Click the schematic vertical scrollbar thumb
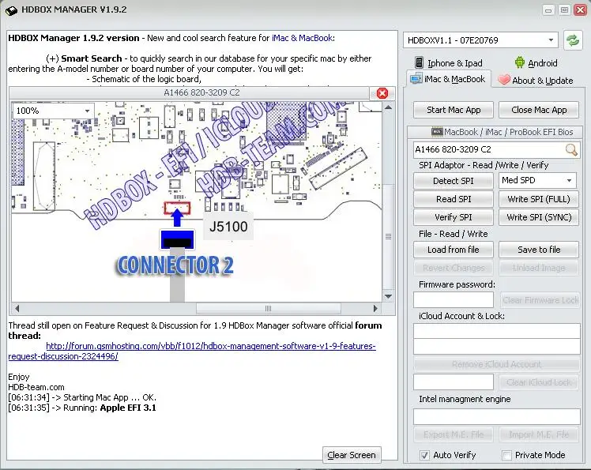This screenshot has width=591, height=470. point(388,237)
